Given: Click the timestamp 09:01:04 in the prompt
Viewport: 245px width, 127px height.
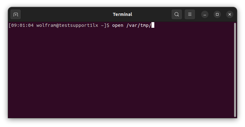Looking at the screenshot, I should [x=22, y=25].
